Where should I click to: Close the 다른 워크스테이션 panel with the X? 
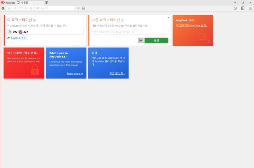169,17
